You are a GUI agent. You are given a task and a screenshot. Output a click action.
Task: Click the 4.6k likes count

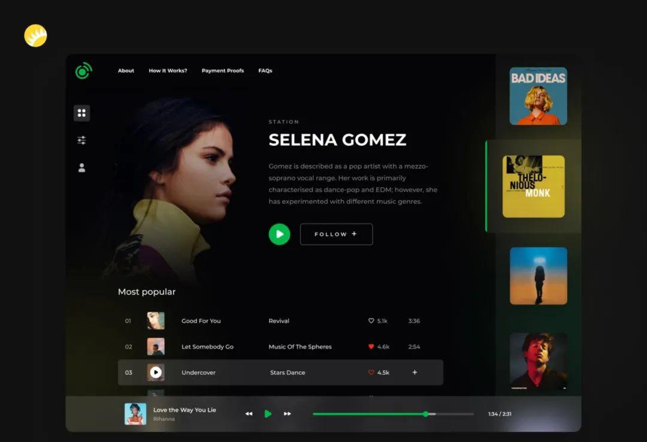coord(383,347)
